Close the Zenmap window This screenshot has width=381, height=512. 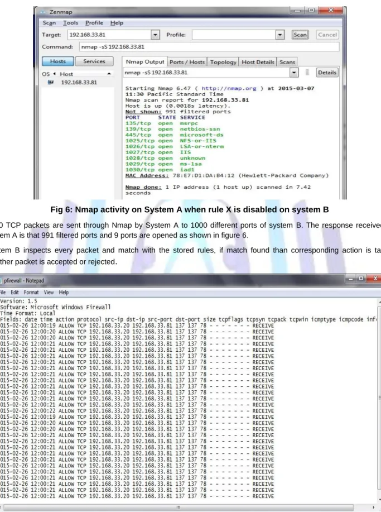331,11
